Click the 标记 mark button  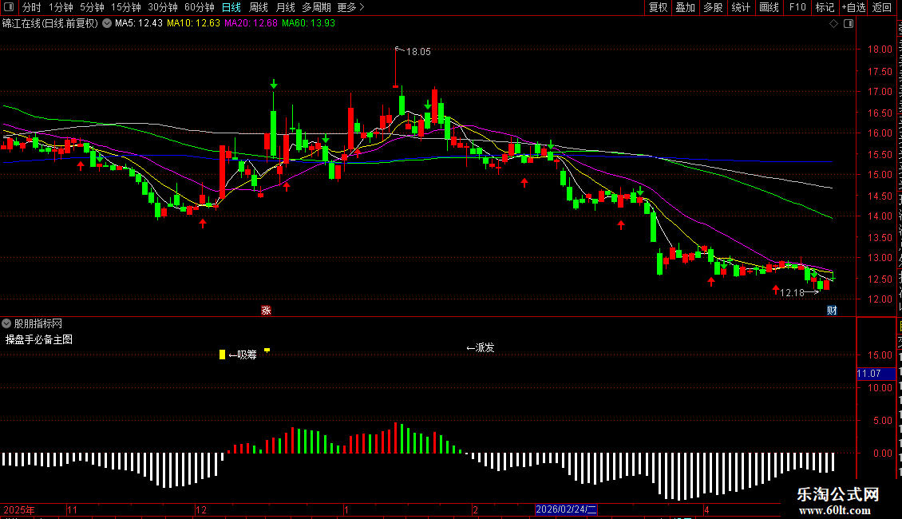point(825,7)
